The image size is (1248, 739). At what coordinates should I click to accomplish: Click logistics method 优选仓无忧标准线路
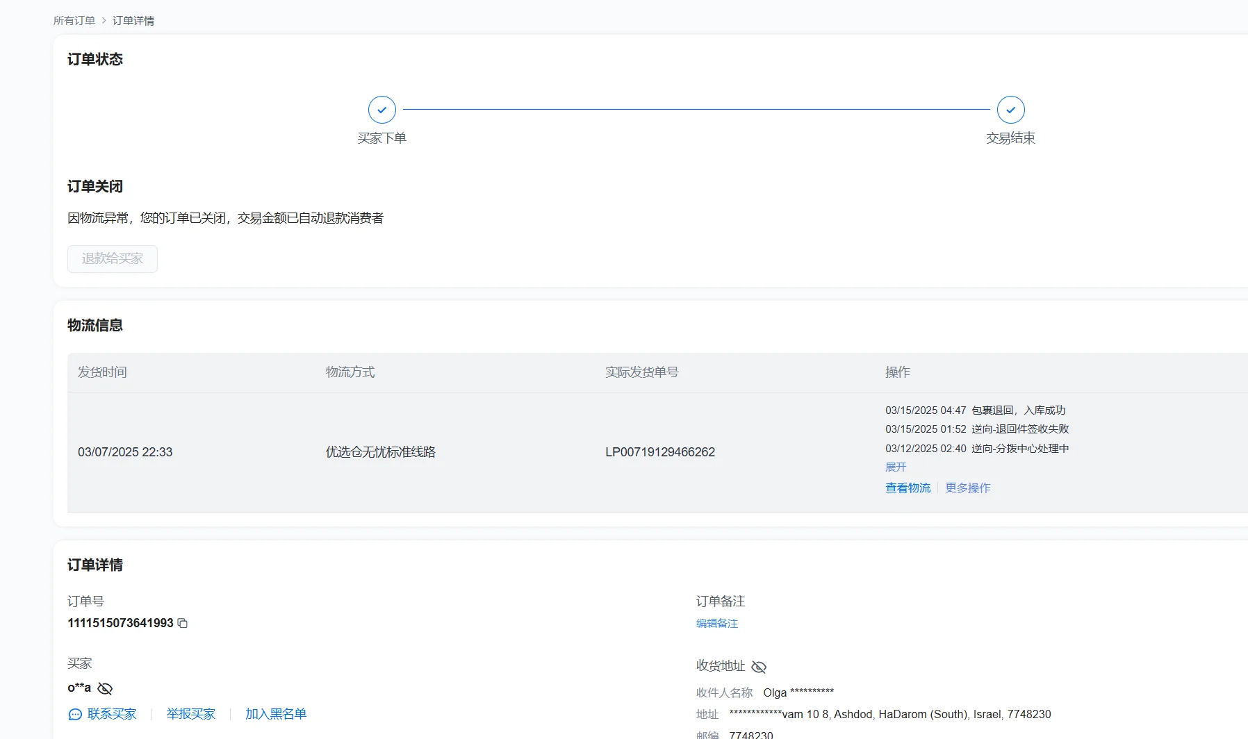click(x=381, y=452)
